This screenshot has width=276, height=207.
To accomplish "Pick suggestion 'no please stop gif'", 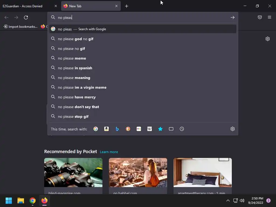I will click(143, 116).
